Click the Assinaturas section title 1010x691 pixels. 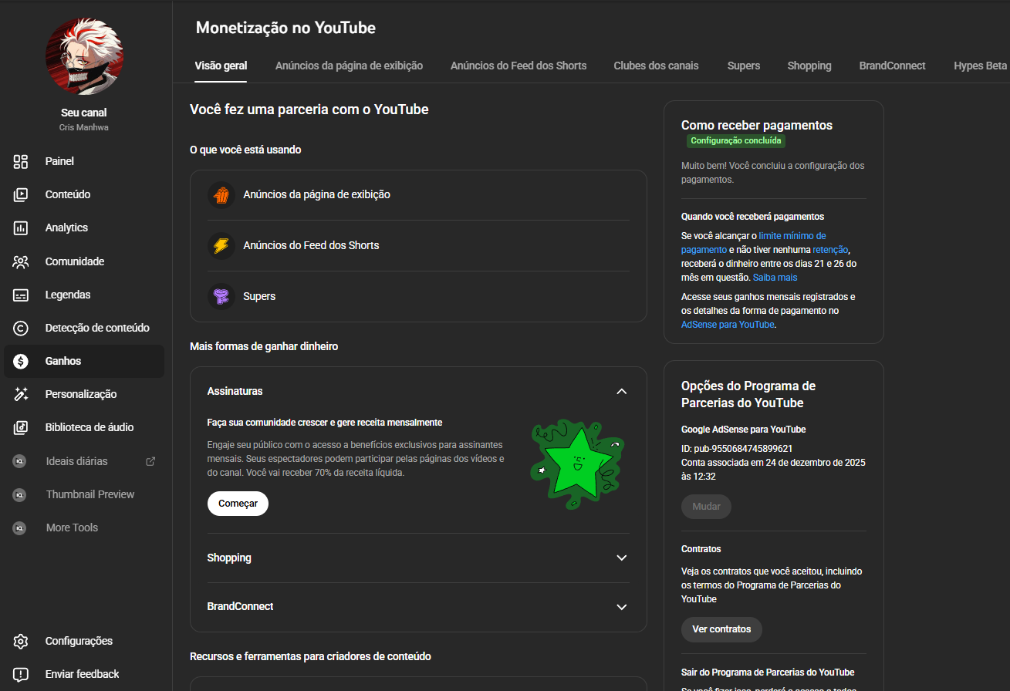coord(235,391)
